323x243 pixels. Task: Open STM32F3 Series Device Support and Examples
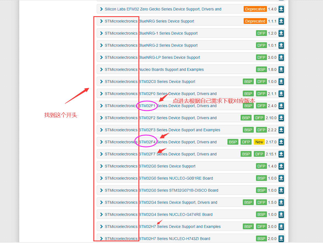click(162, 130)
